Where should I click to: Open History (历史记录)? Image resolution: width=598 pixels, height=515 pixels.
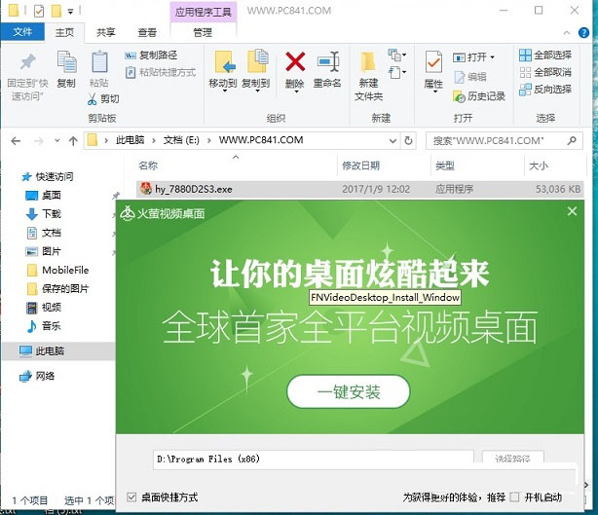pyautogui.click(x=479, y=96)
